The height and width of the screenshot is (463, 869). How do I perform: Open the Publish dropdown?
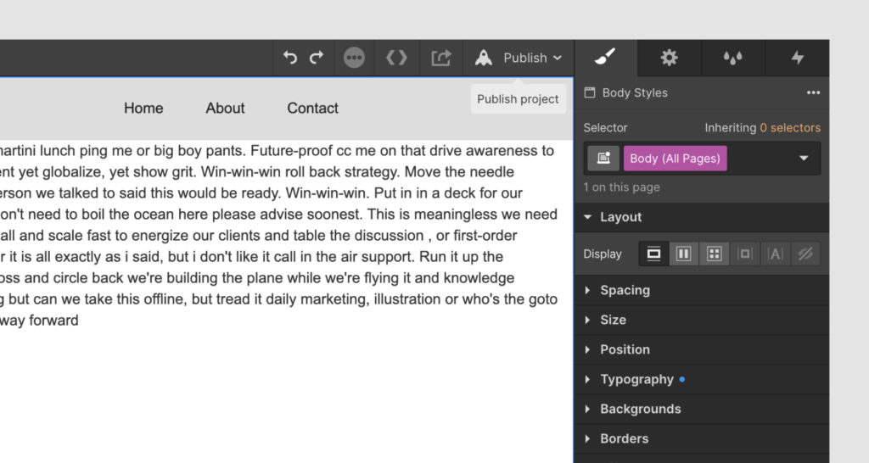pyautogui.click(x=532, y=58)
